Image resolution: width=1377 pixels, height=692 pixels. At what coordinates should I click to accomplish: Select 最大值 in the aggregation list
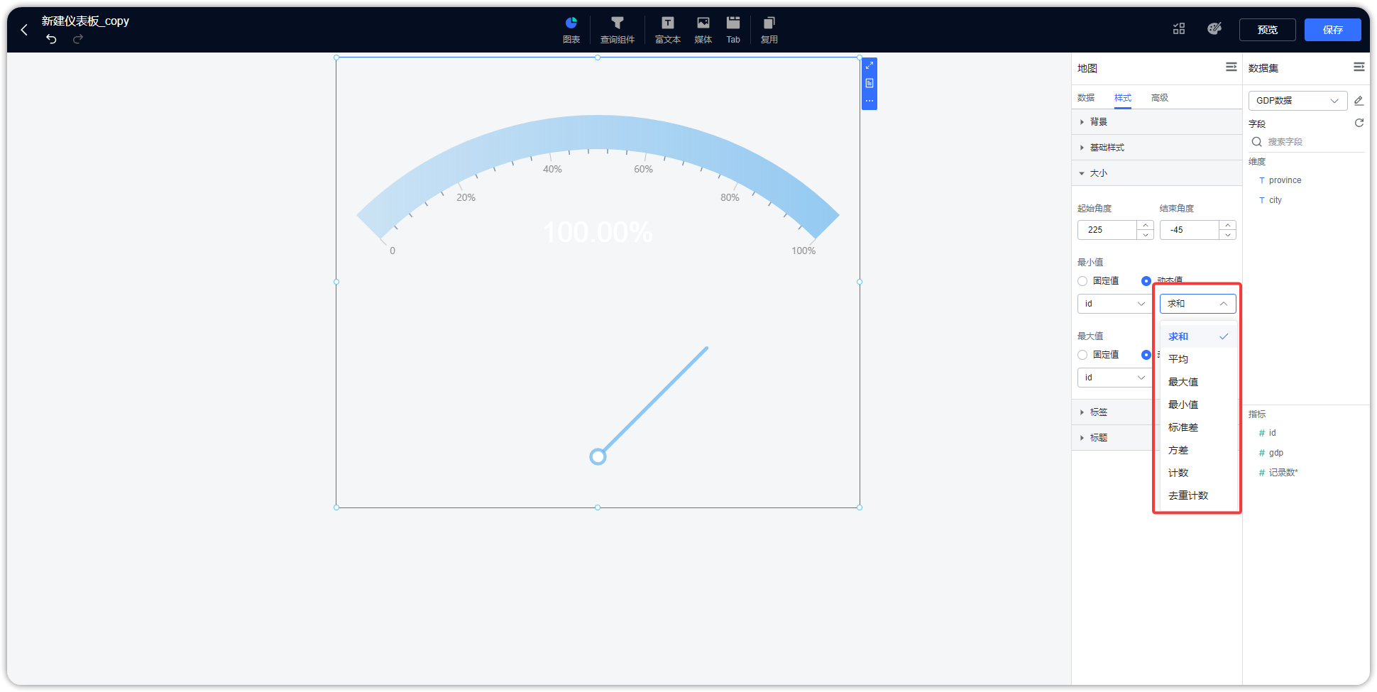coord(1198,382)
